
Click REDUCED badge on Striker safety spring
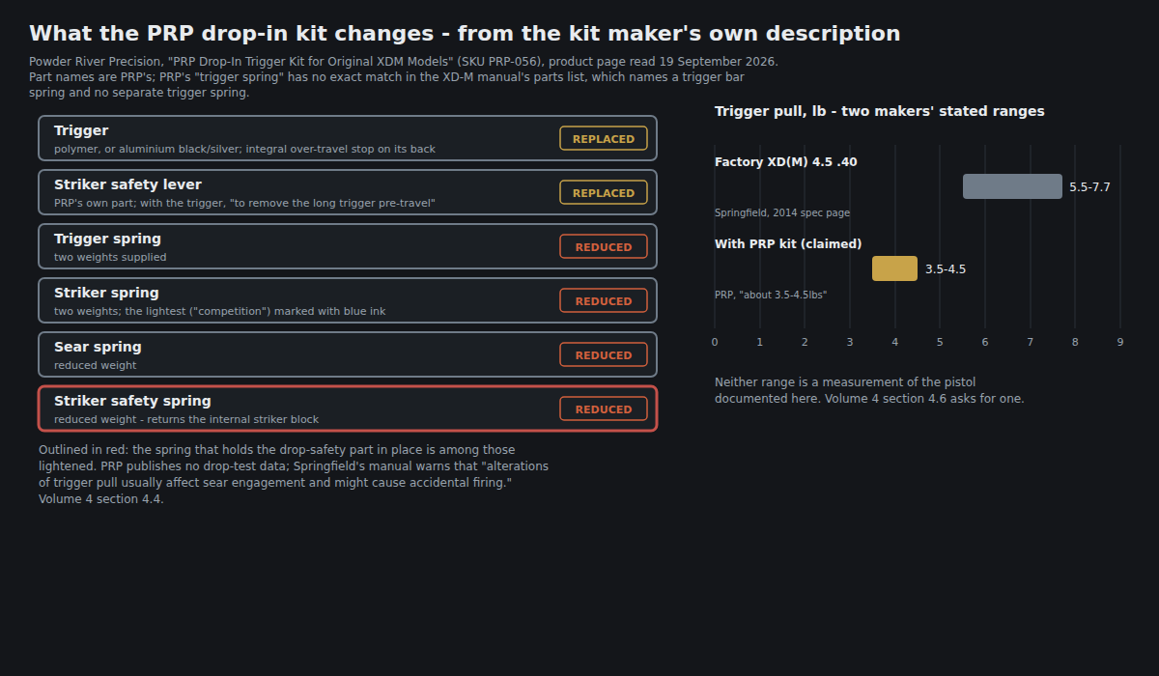(604, 408)
